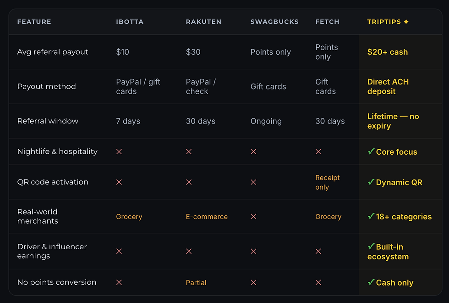Click Fetch's 'Receipt only' QR cell
This screenshot has width=449, height=303.
click(x=327, y=182)
